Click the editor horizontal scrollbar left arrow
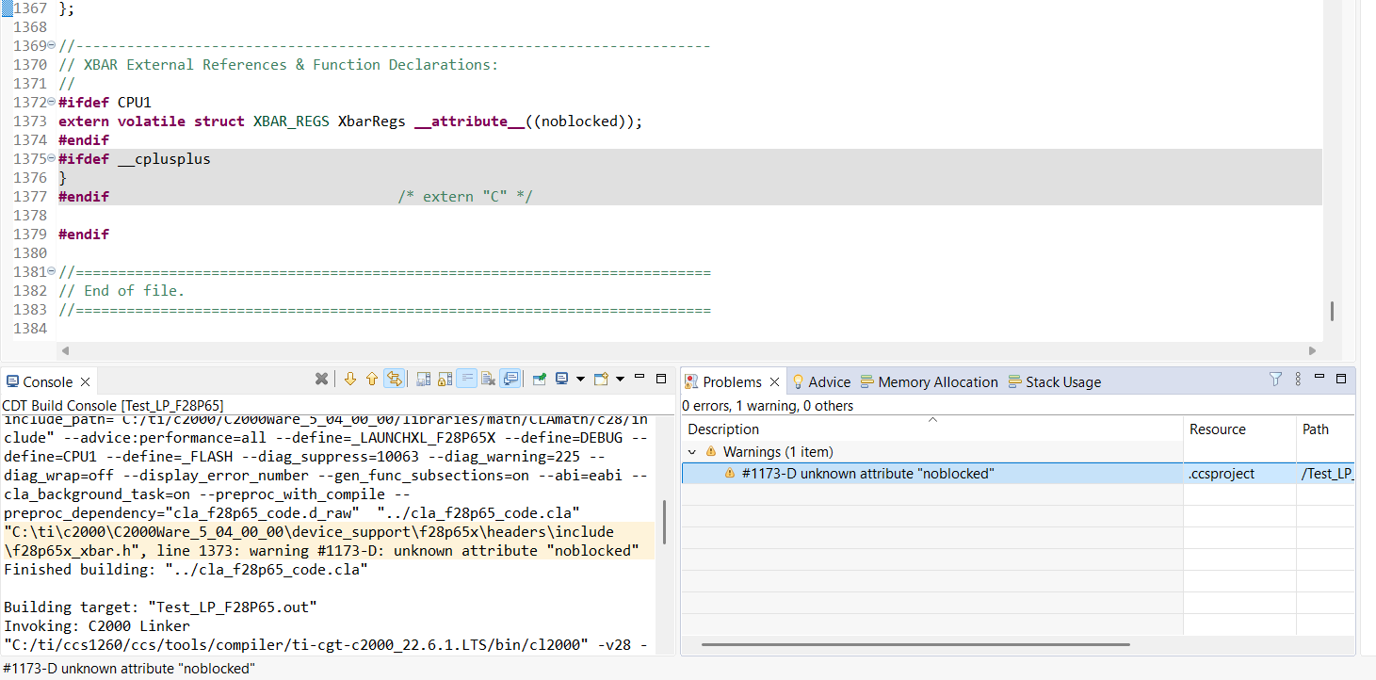Image resolution: width=1376 pixels, height=680 pixels. click(65, 350)
